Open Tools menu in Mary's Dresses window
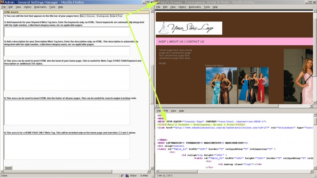 [x=207, y=7]
